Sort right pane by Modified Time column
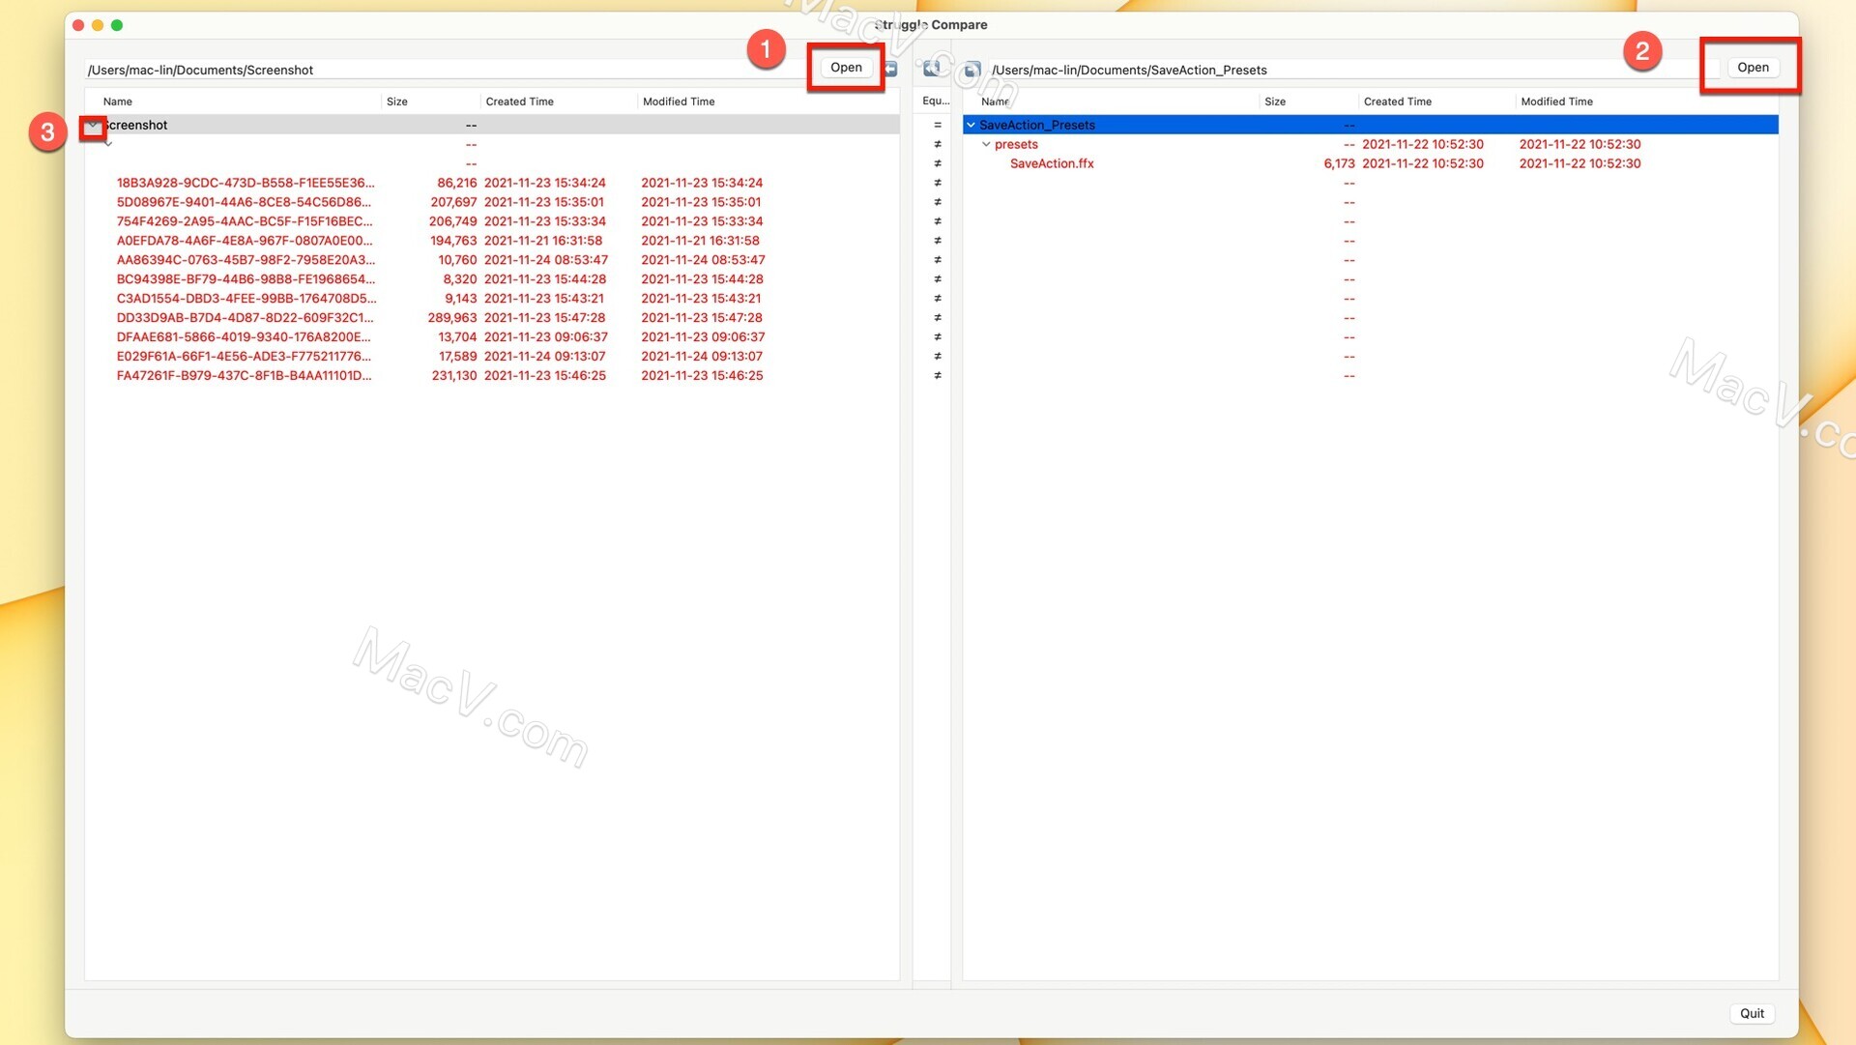The image size is (1856, 1045). pos(1646,102)
